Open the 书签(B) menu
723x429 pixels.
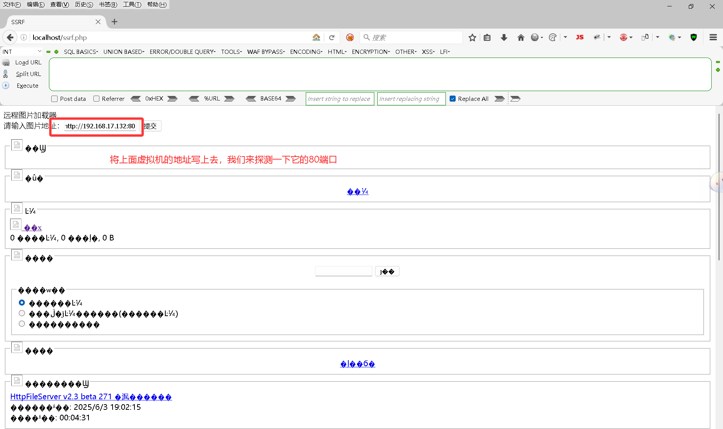coord(108,5)
